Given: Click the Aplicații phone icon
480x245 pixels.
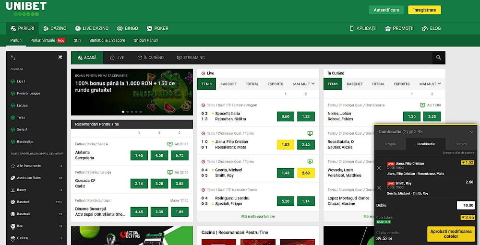Looking at the screenshot, I should [352, 28].
